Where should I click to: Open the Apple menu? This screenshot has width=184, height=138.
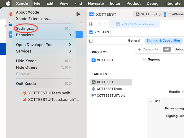(x=8, y=3)
